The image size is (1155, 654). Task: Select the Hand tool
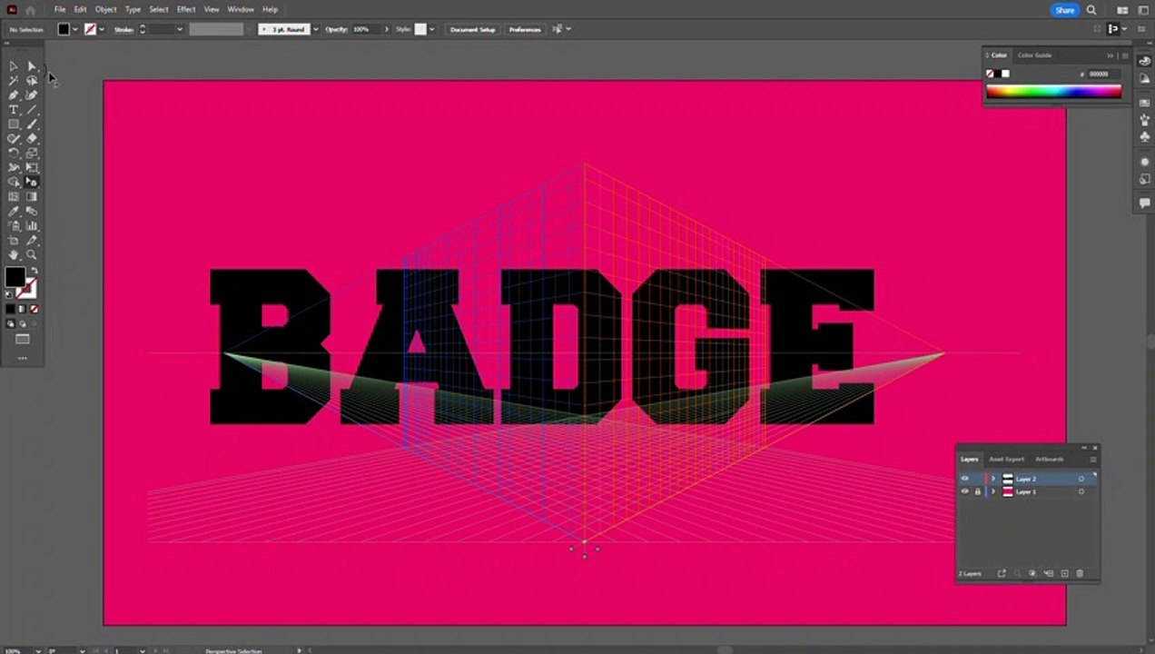click(x=14, y=255)
